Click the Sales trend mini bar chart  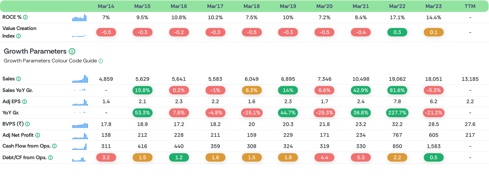(79, 79)
